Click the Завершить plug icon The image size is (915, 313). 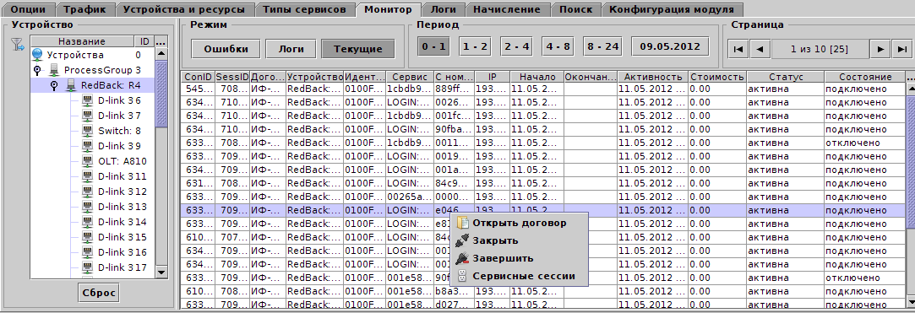(x=463, y=258)
